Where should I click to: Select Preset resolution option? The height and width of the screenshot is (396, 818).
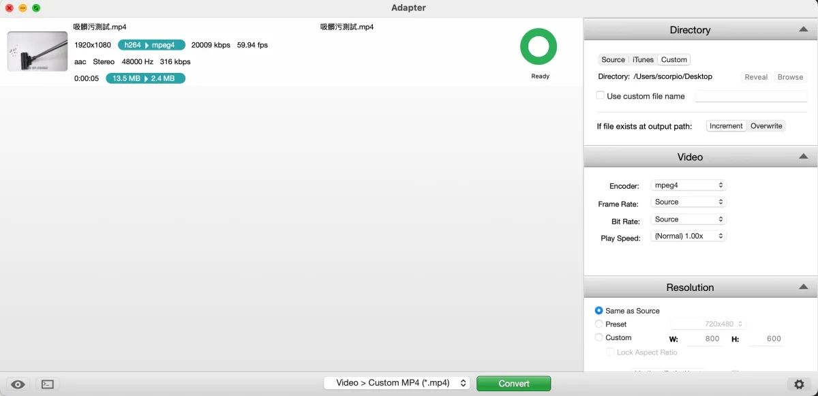(x=599, y=324)
